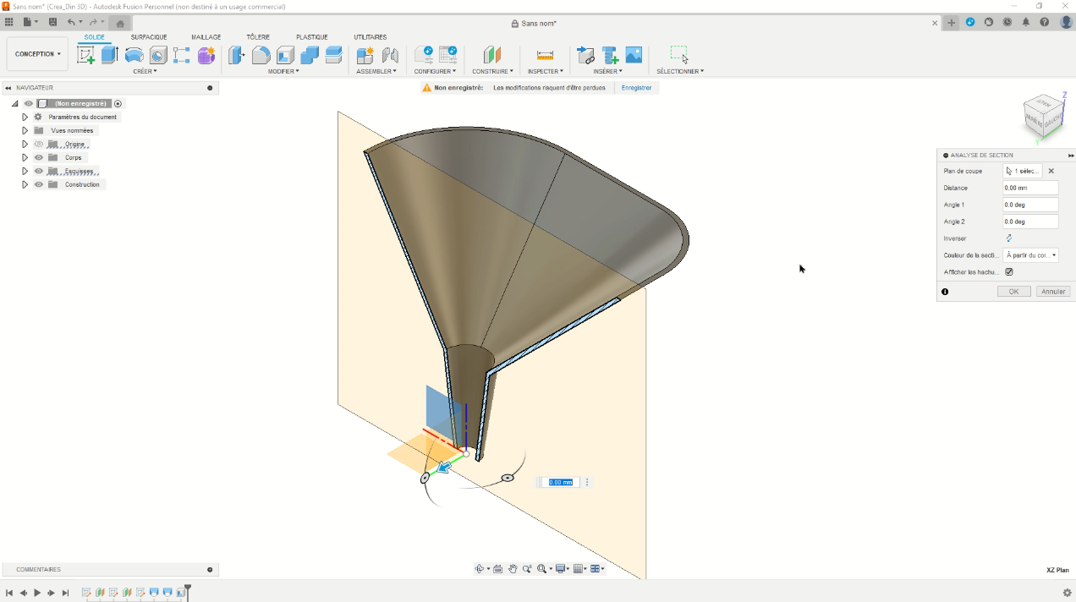Click the Distance input field
The image size is (1076, 602).
tap(1029, 188)
